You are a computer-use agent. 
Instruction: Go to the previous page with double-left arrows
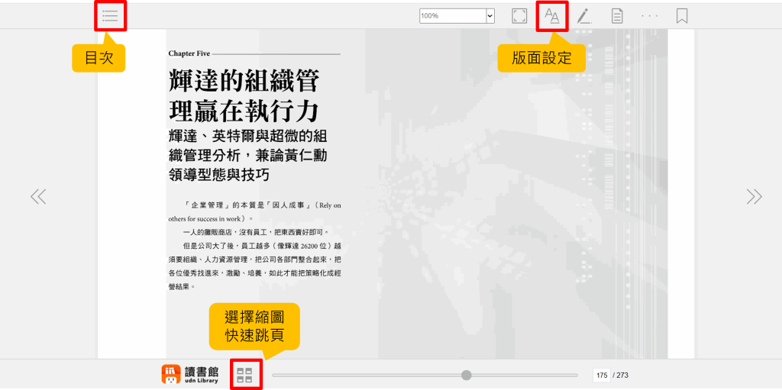click(38, 196)
